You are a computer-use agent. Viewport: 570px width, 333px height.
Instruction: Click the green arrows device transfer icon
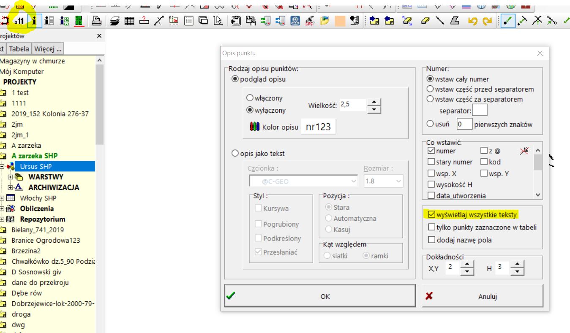(265, 21)
